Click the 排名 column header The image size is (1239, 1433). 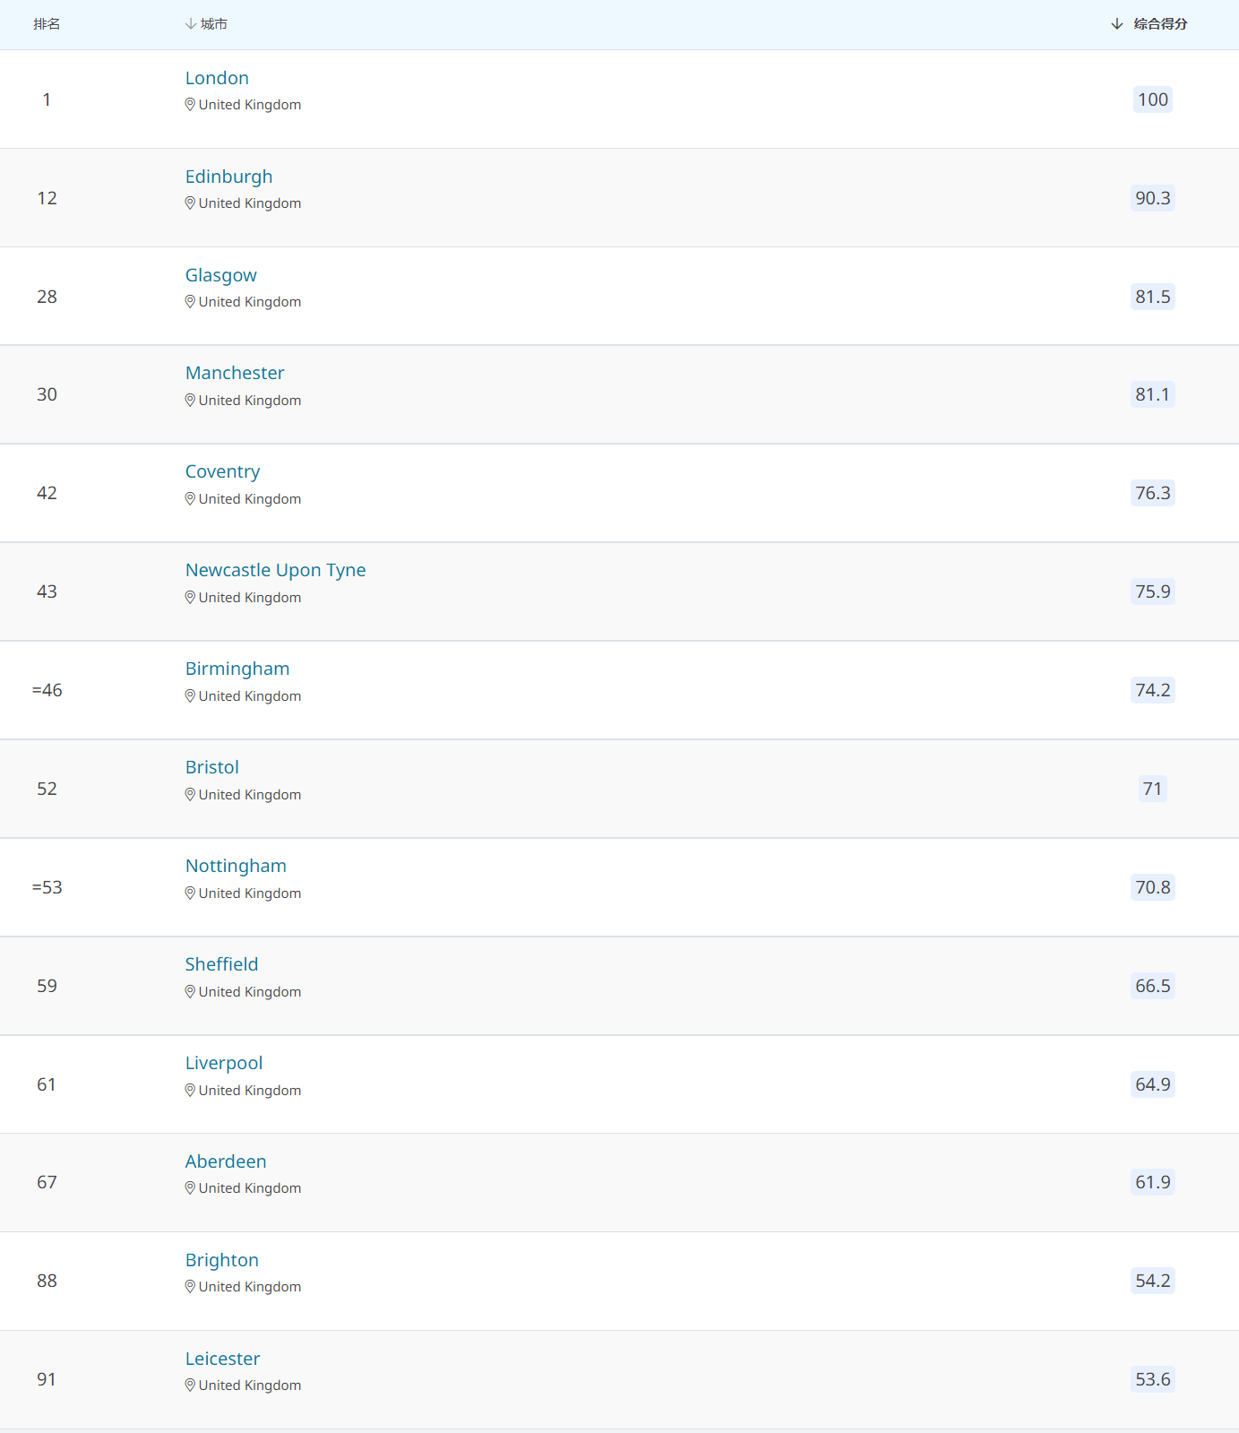[47, 24]
